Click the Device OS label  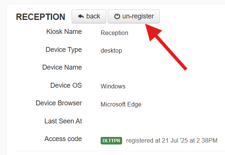pyautogui.click(x=66, y=85)
